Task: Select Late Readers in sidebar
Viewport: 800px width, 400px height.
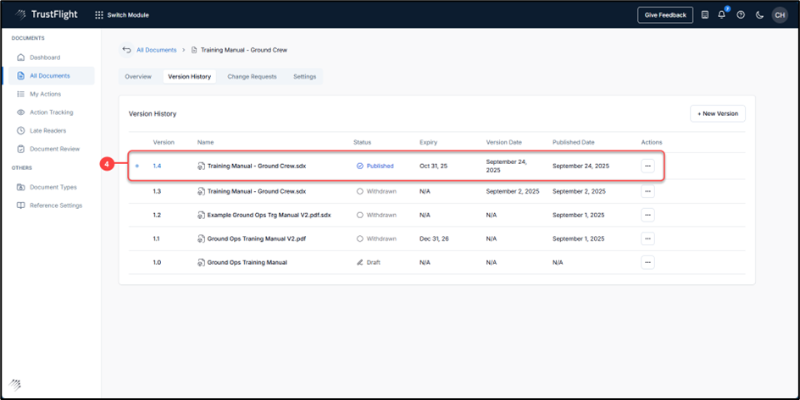Action: (x=47, y=130)
